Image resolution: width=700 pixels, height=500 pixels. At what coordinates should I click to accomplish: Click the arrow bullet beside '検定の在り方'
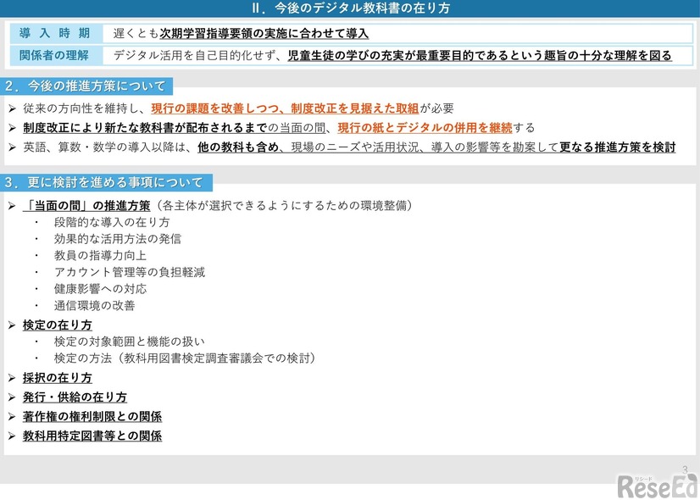point(12,325)
